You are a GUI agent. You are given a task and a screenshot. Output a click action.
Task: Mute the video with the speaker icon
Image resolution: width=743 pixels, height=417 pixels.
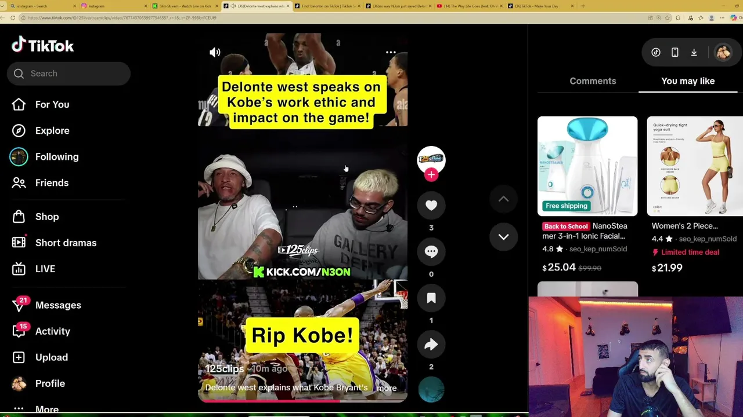(215, 52)
